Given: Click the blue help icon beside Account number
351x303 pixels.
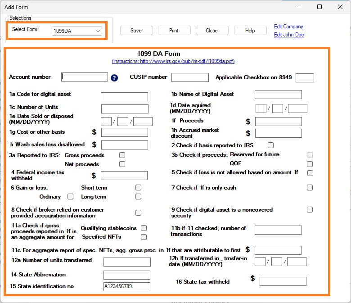Looking at the screenshot, I should [114, 77].
